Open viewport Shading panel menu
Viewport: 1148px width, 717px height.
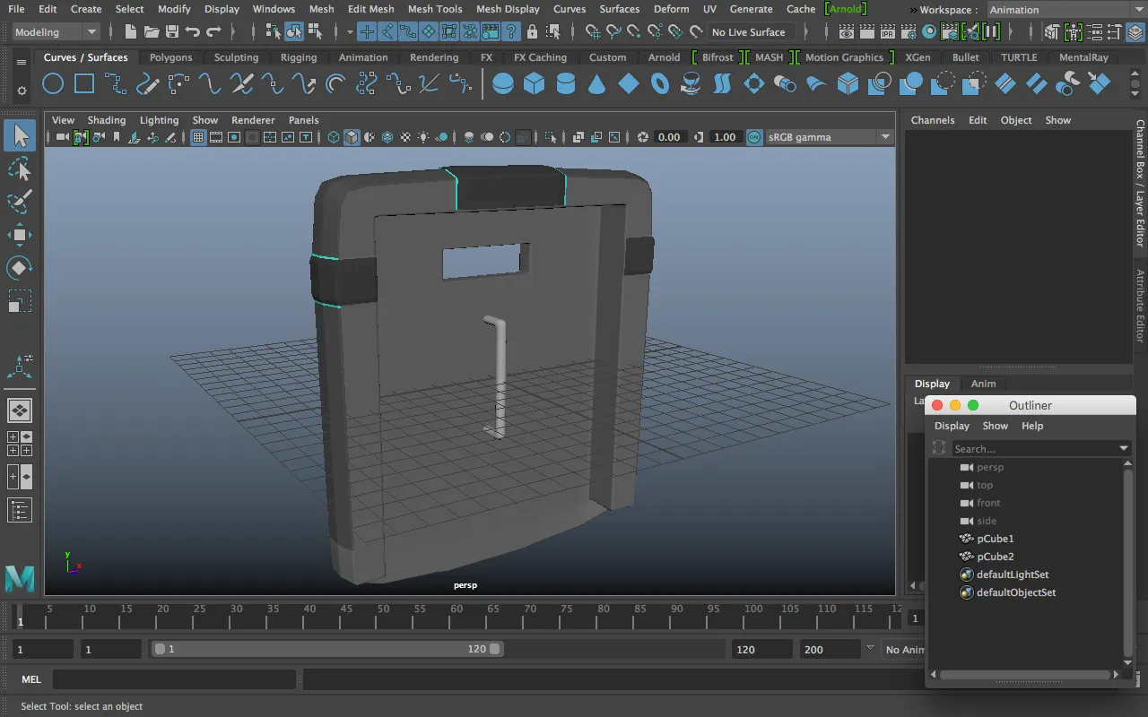[x=107, y=120]
